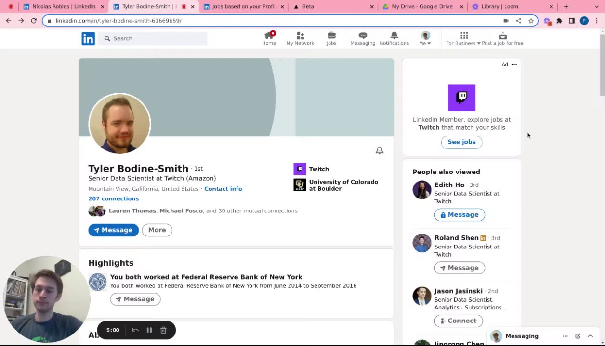This screenshot has width=605, height=346.
Task: Open Federal Reserve Bank highlight logo
Action: (x=97, y=282)
